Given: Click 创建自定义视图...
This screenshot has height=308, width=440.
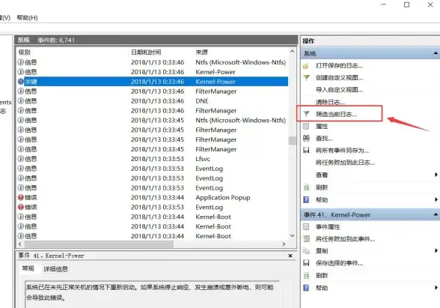Looking at the screenshot, I should click(339, 78).
